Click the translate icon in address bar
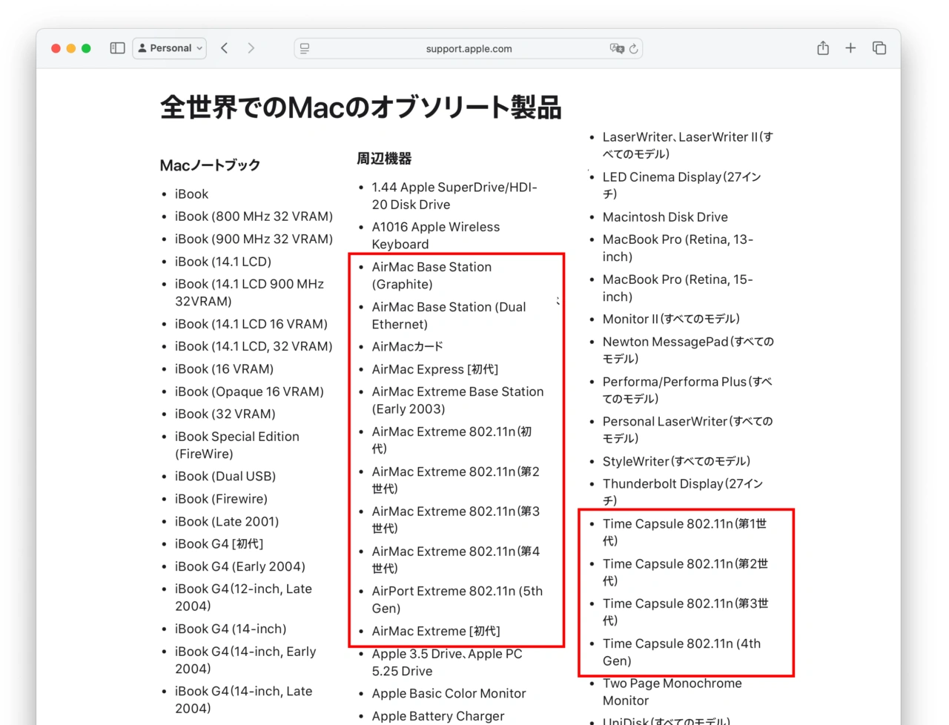Viewport: 949px width, 725px height. (616, 49)
